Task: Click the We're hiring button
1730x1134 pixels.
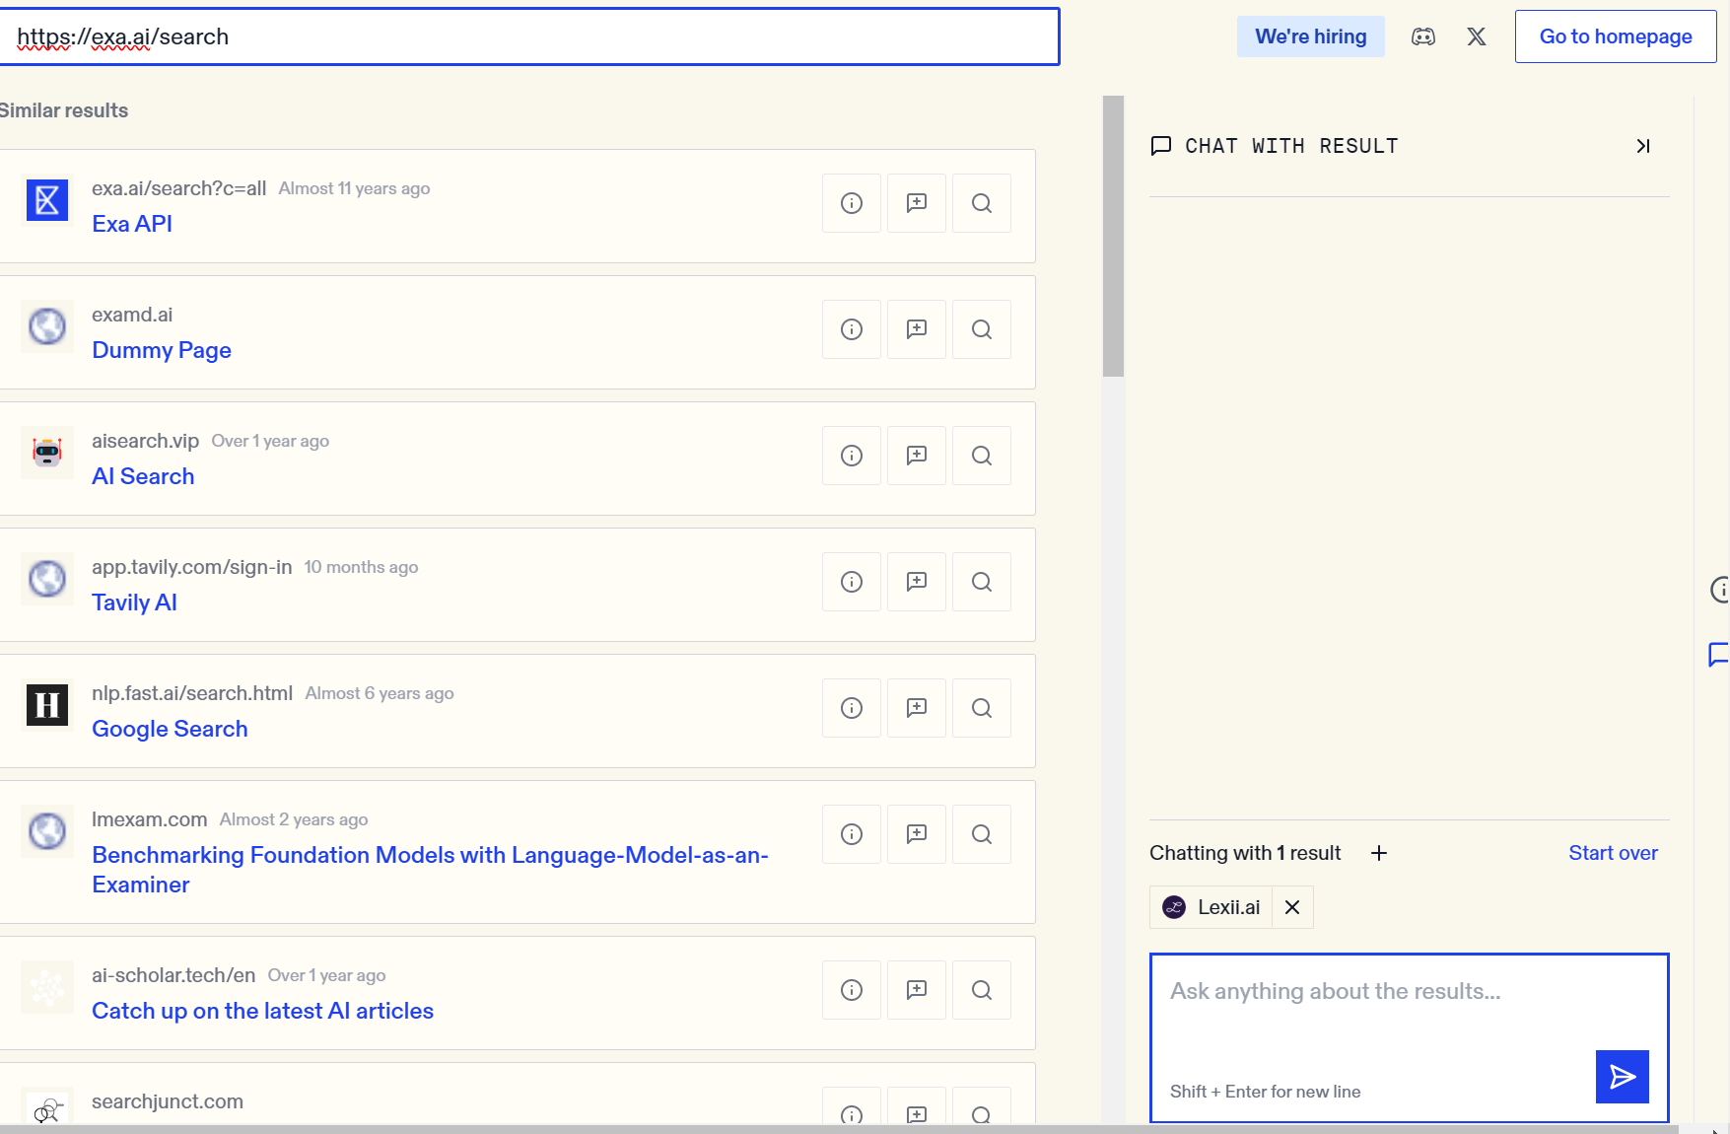Action: coord(1310,36)
